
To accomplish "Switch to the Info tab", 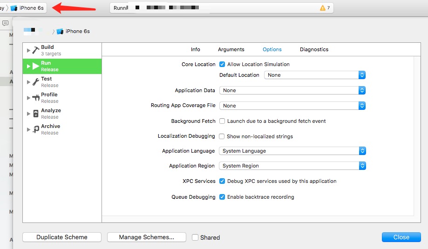I will [196, 49].
